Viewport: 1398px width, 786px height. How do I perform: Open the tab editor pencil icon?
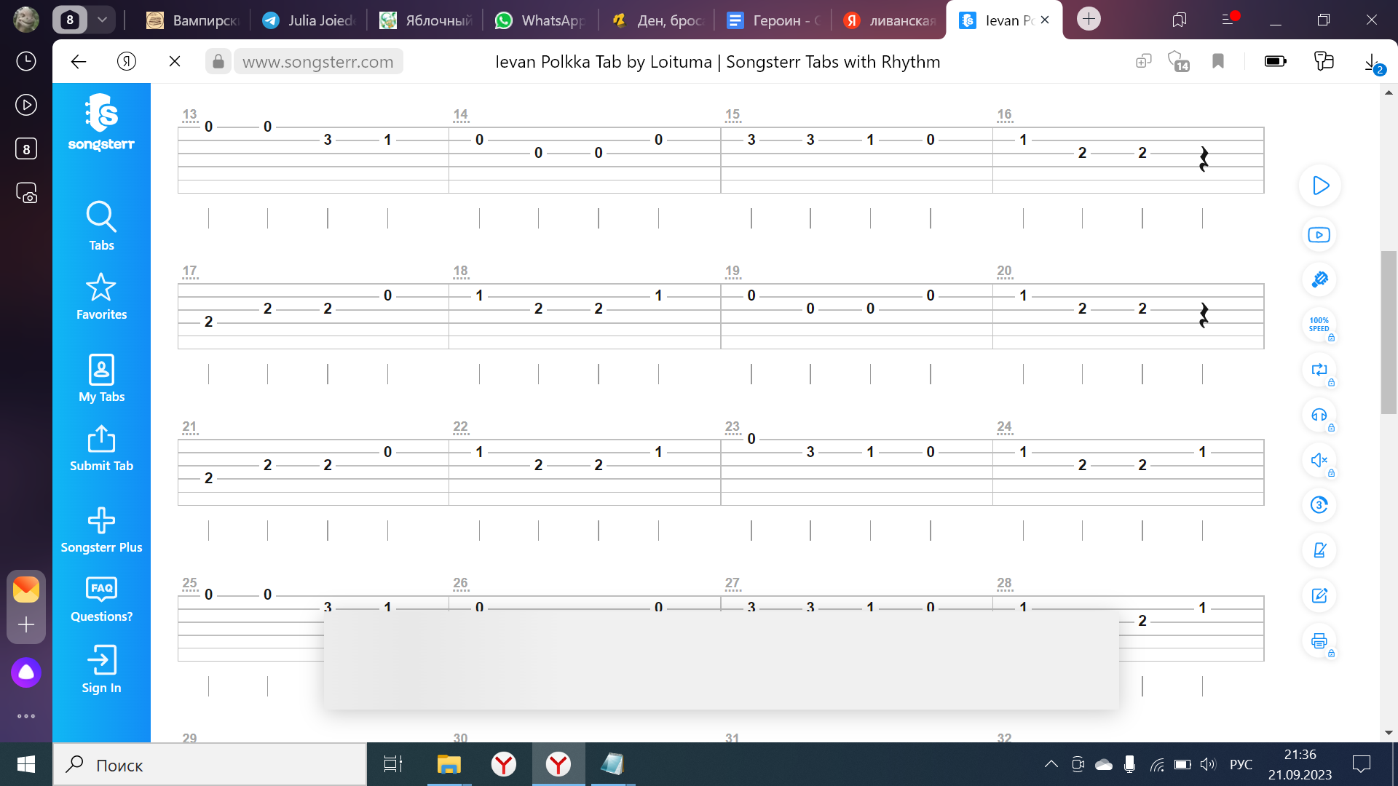click(x=1319, y=595)
